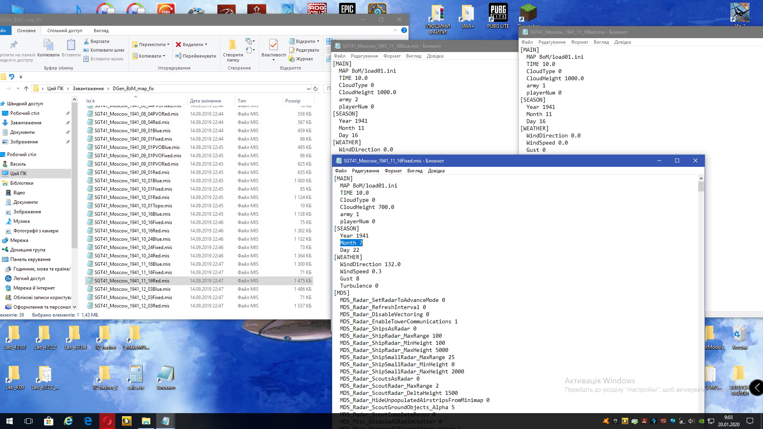
Task: Click the Вирізати scissors icon
Action: coord(87,41)
